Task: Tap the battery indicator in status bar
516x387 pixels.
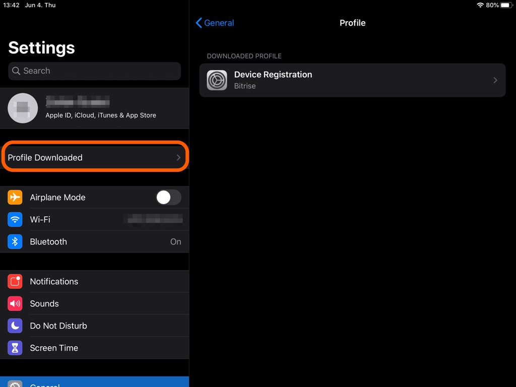Action: click(505, 5)
